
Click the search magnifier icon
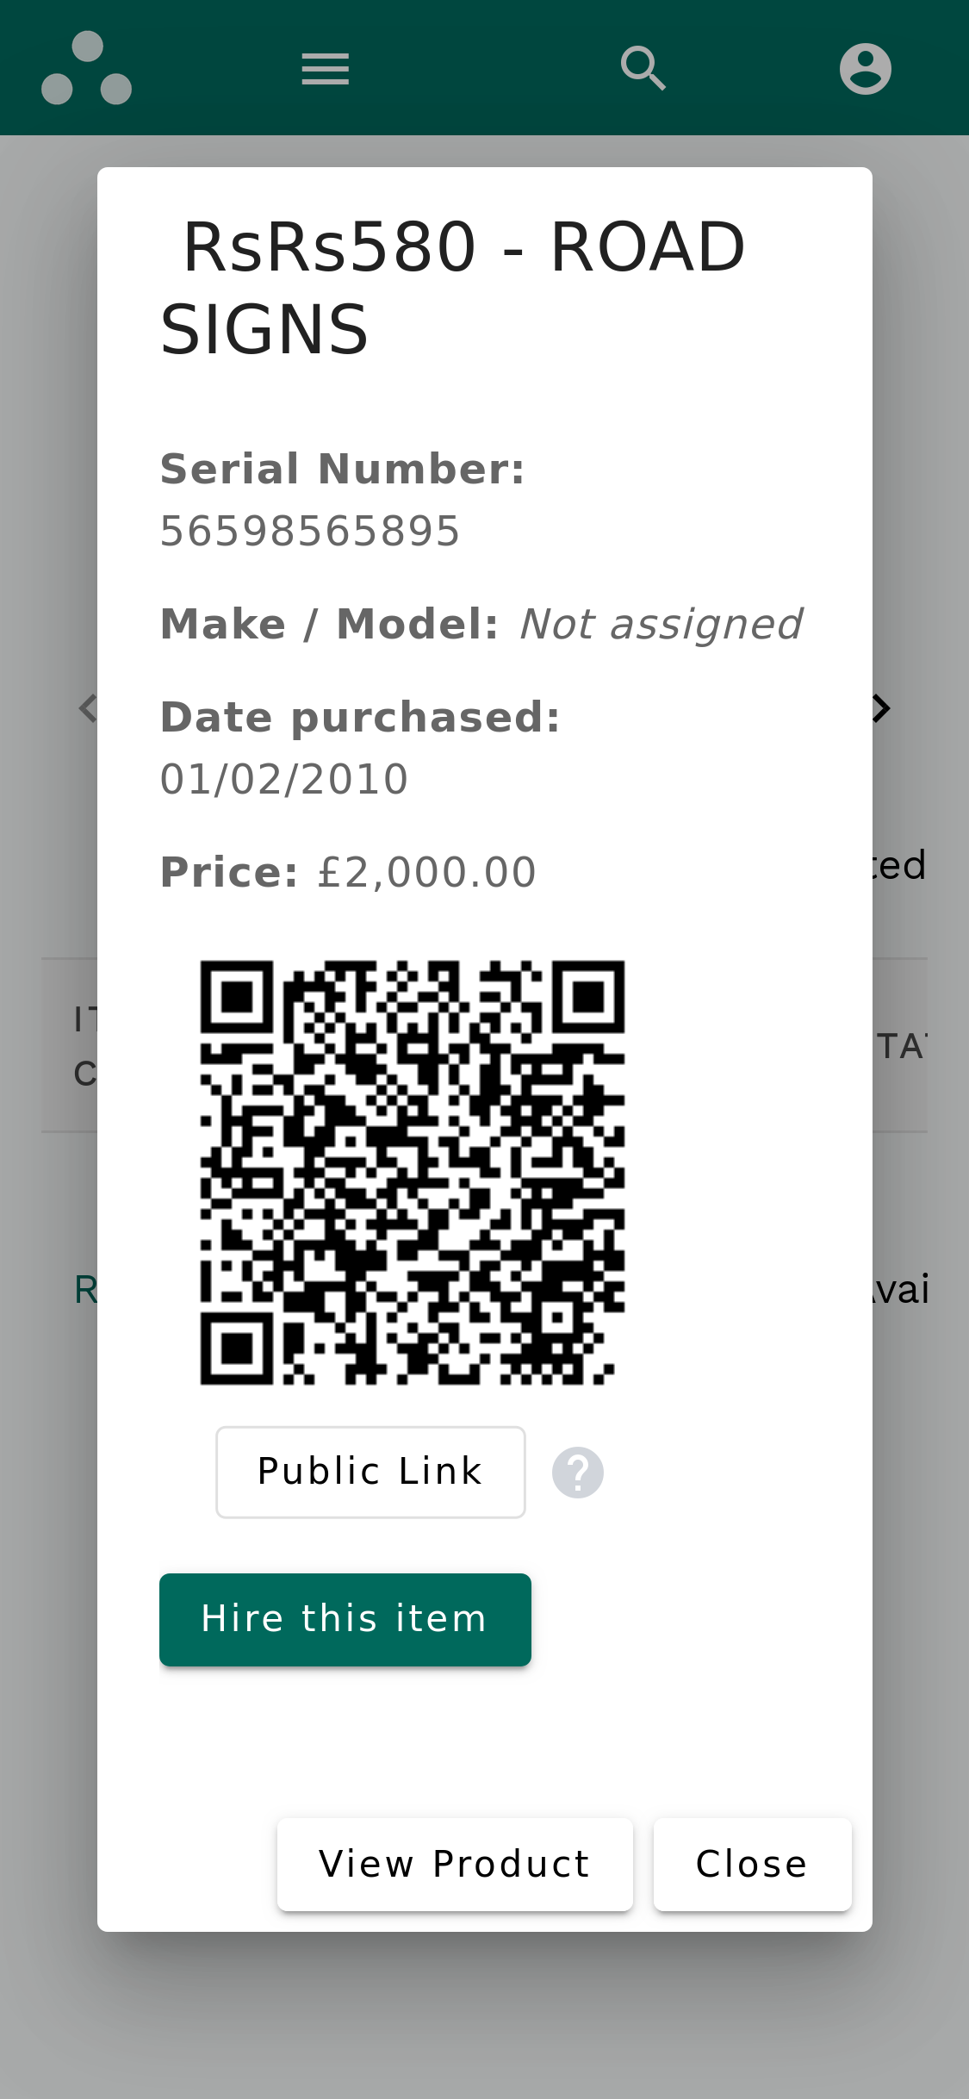click(x=643, y=68)
